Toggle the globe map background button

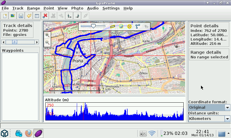coord(121,26)
